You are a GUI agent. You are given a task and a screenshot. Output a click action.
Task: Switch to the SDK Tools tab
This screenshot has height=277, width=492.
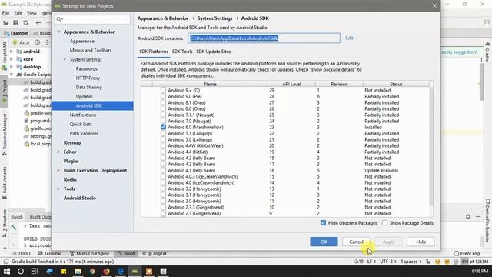coord(182,52)
